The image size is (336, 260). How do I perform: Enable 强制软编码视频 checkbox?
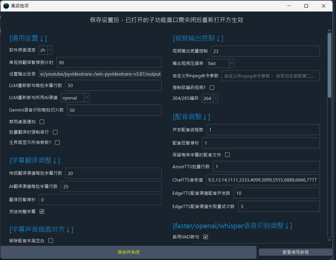[x=212, y=87]
